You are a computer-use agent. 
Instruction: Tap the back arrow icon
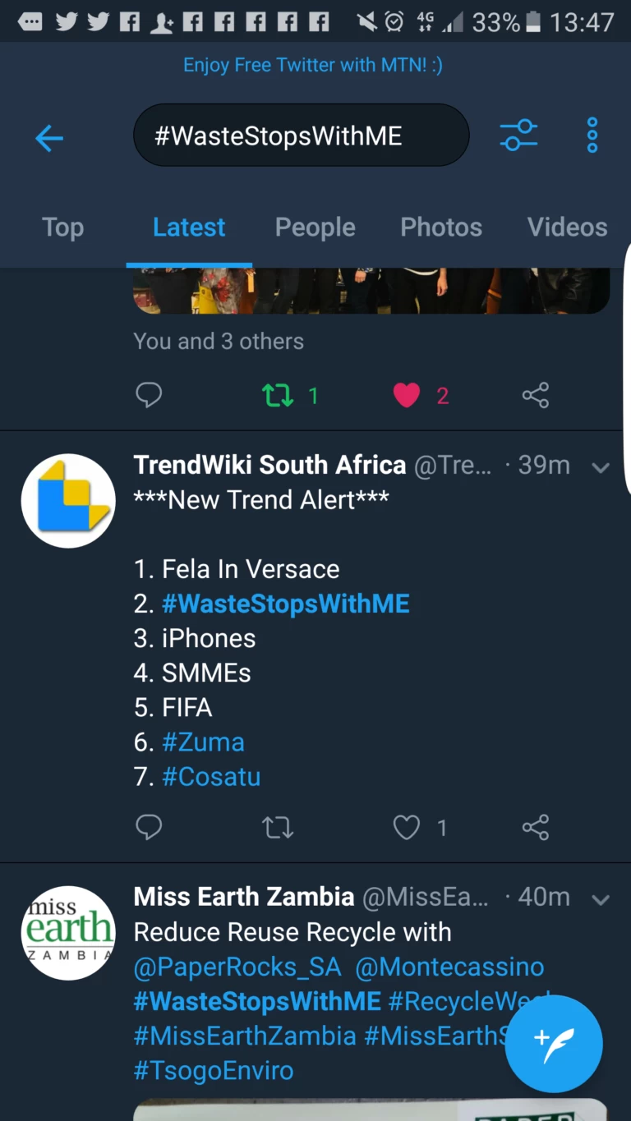coord(49,138)
